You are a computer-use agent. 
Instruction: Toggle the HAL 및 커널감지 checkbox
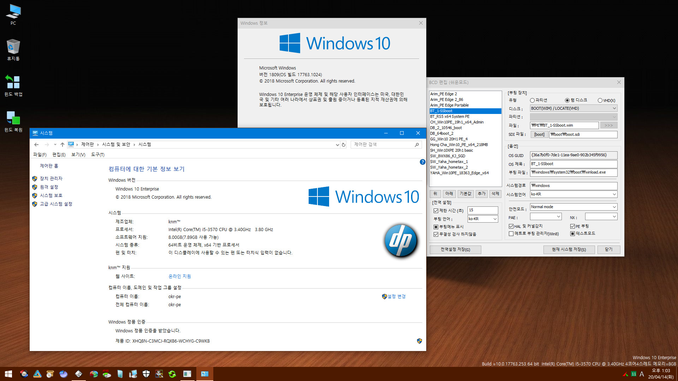click(x=511, y=226)
